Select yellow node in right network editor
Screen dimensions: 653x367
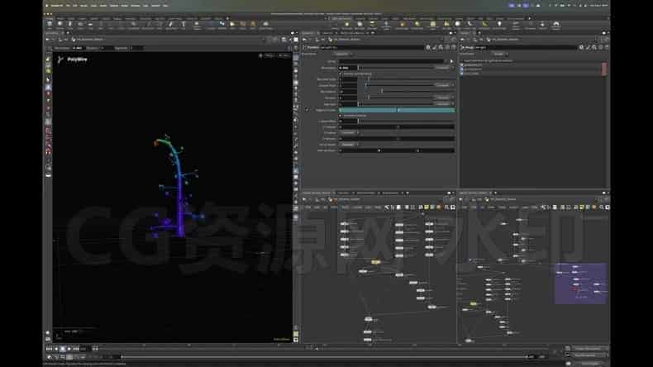coord(473,303)
